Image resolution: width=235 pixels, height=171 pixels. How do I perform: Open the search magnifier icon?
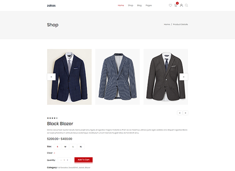[186, 6]
